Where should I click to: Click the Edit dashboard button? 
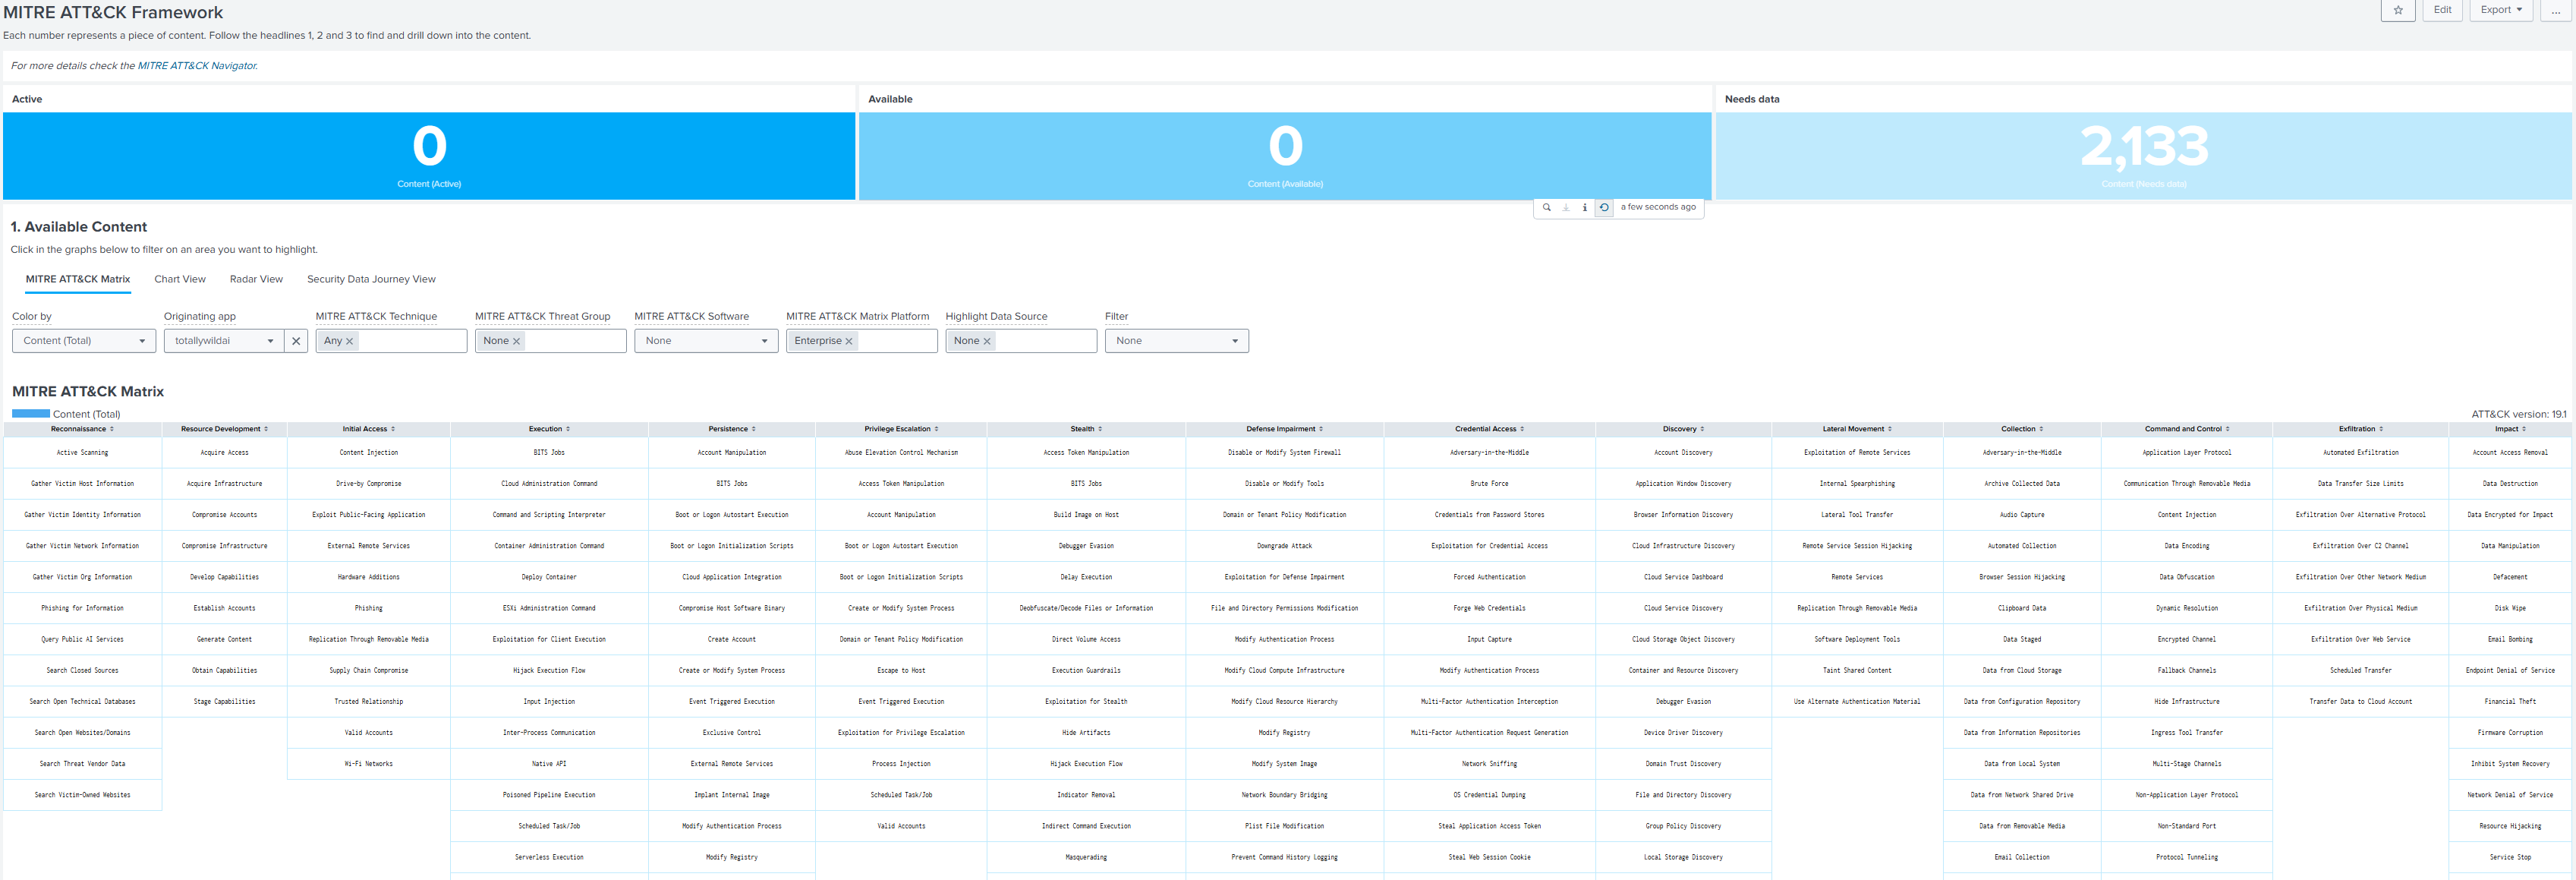click(x=2442, y=10)
